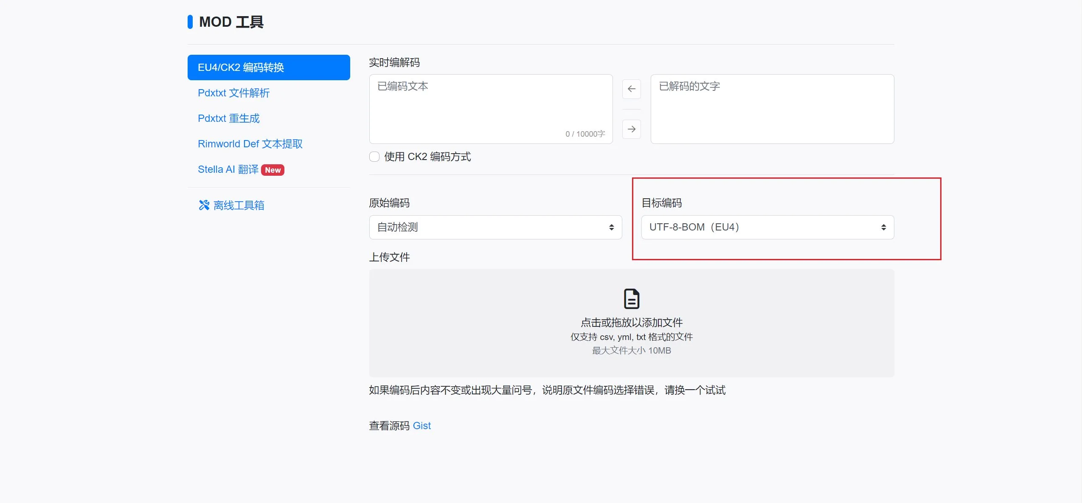Click the 查看源码 text
The height and width of the screenshot is (503, 1082).
pyautogui.click(x=389, y=426)
